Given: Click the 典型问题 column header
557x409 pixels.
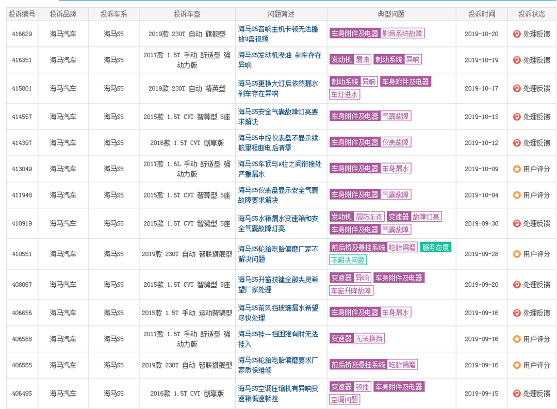Looking at the screenshot, I should click(391, 14).
